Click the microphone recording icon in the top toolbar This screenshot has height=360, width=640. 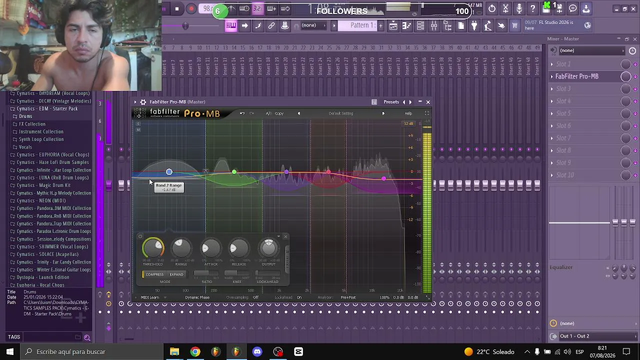click(519, 8)
